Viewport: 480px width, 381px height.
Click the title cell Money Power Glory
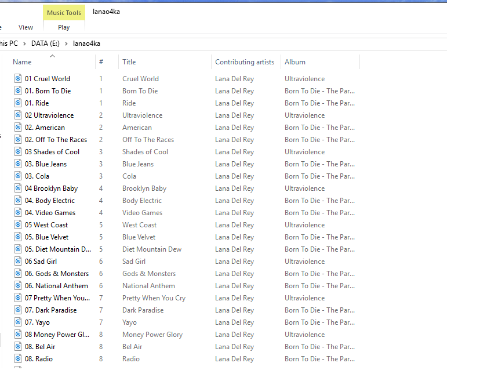click(152, 335)
